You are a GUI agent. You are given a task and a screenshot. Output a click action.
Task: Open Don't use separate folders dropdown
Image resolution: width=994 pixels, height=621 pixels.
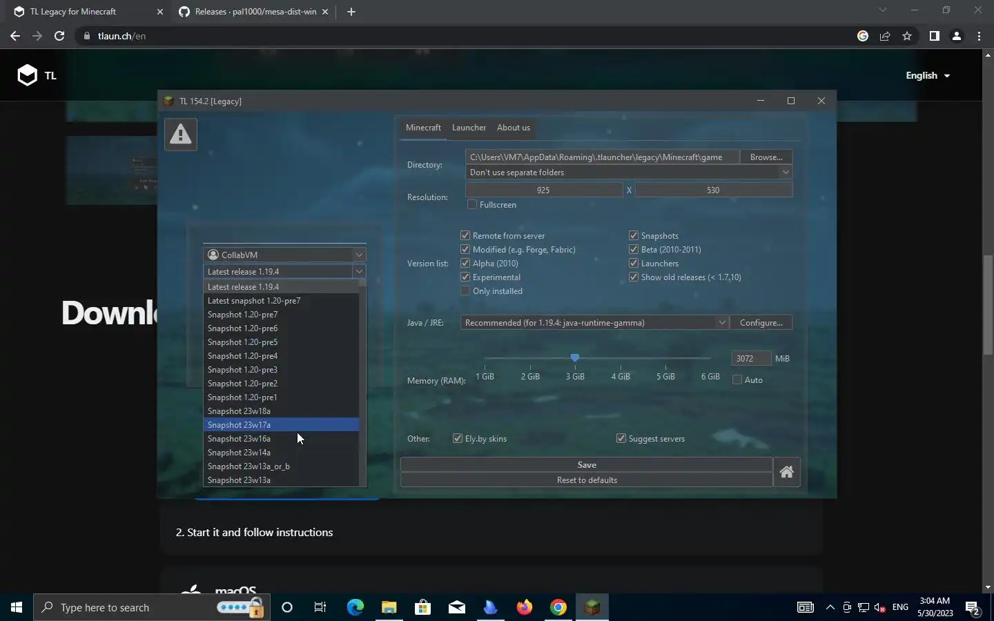[629, 172]
